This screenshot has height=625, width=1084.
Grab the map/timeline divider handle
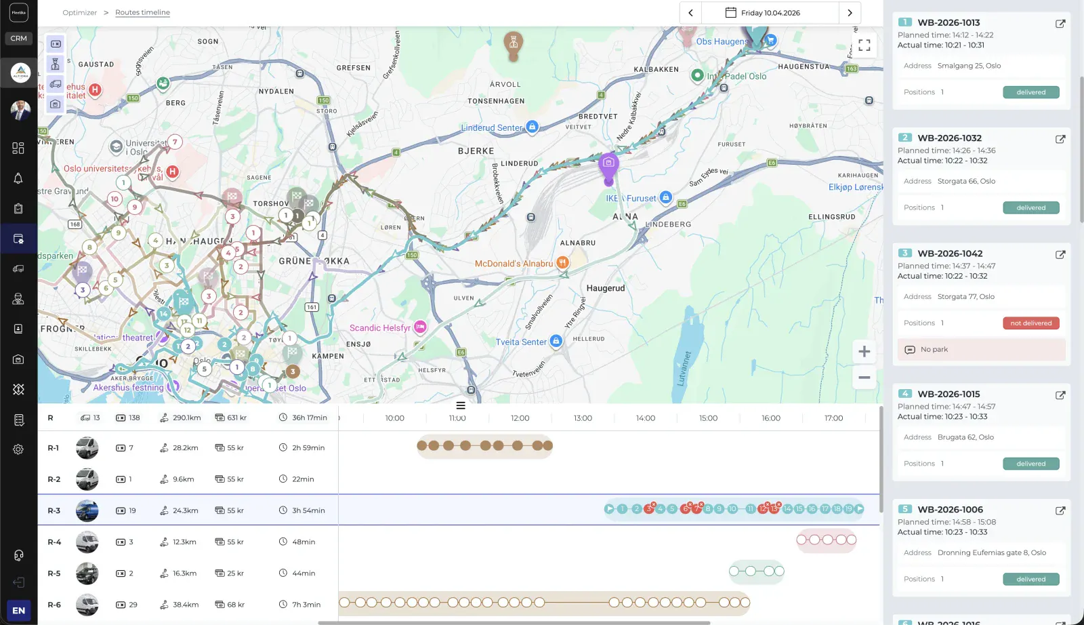(x=461, y=405)
